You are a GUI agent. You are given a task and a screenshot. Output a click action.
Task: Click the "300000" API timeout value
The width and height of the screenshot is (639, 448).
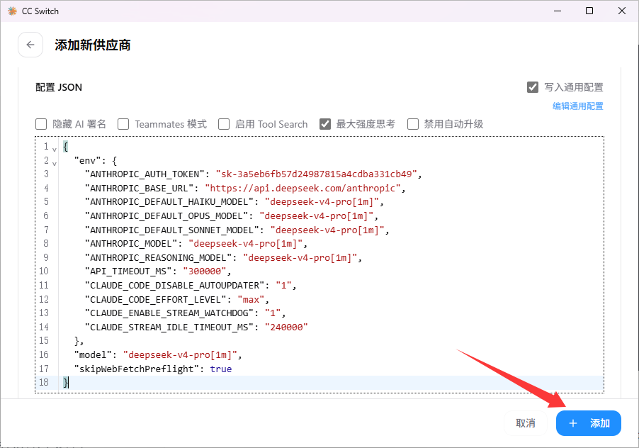click(205, 271)
